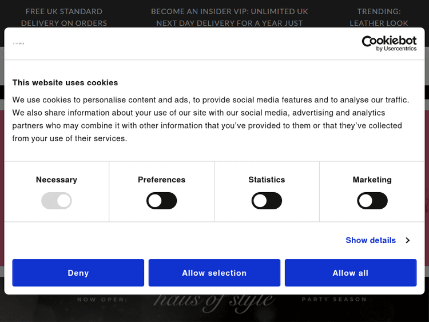Click the Marketing category label
Image resolution: width=429 pixels, height=322 pixels.
pos(372,180)
